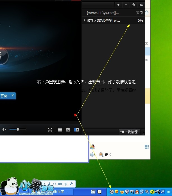The image size is (172, 196).
Task: Click the P language bar icon in taskbar
Action: coord(93,191)
